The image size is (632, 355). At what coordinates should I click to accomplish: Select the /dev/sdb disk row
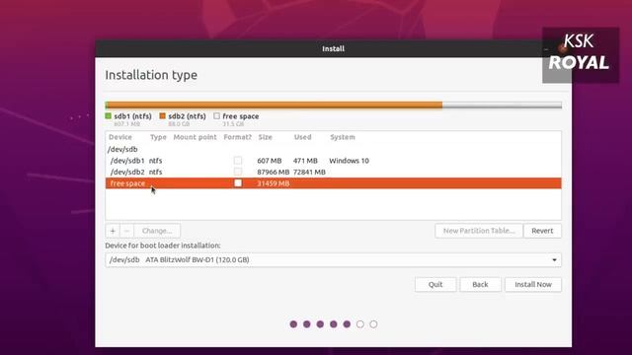333,149
